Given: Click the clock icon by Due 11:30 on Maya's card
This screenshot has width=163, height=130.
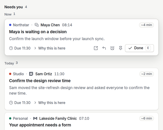Looking at the screenshot, I should pos(11,48).
